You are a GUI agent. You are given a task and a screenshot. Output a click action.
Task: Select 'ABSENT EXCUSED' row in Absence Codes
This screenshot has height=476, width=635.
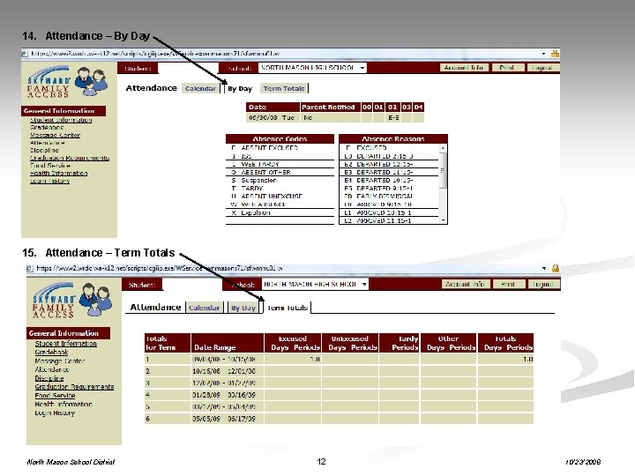[280, 148]
